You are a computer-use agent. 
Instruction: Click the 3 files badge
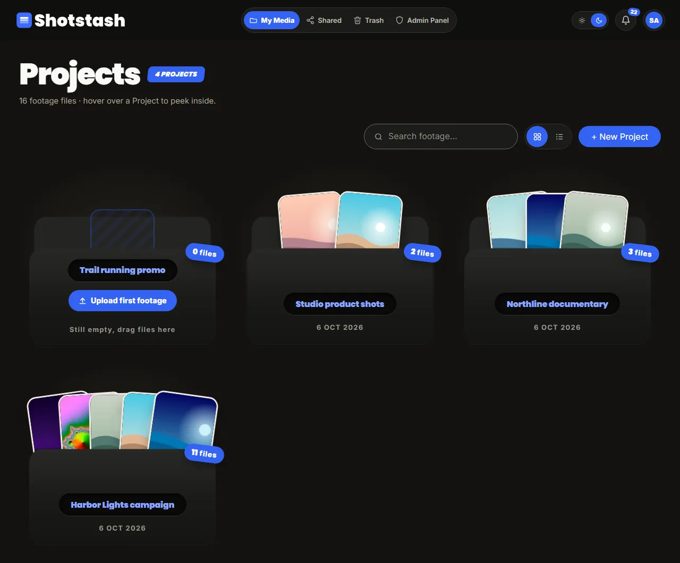(640, 253)
